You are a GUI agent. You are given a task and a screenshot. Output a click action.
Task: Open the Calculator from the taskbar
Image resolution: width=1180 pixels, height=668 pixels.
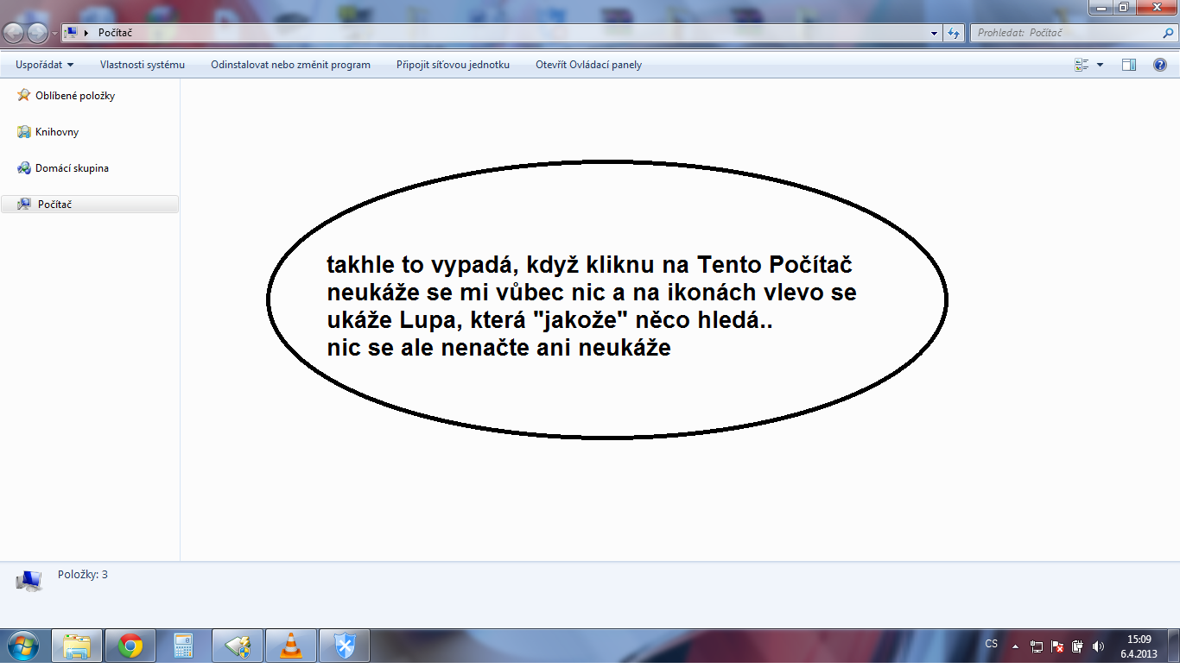click(x=184, y=646)
